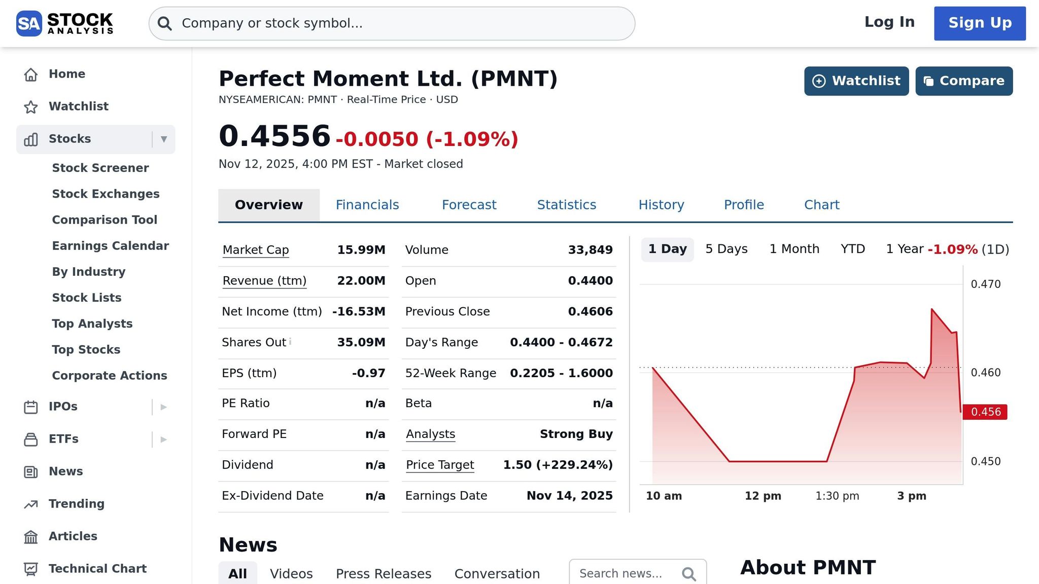Viewport: 1039px width, 584px height.
Task: Click the magnifier icon in the search bar
Action: click(x=164, y=23)
